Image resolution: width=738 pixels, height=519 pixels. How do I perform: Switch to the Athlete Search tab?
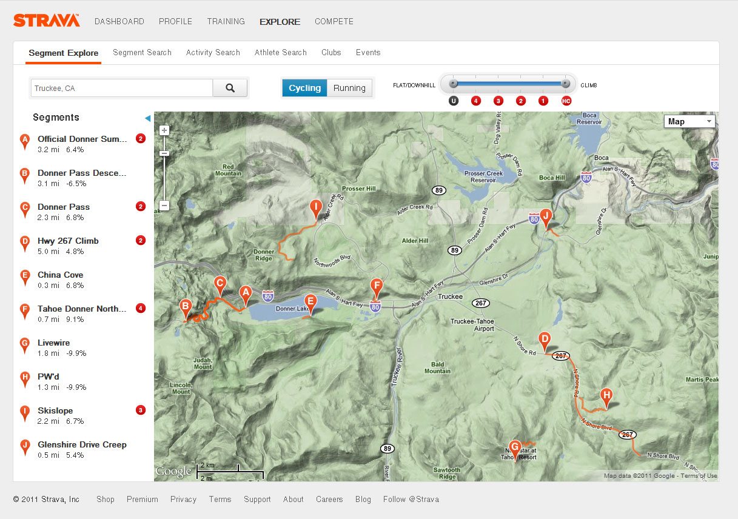click(281, 52)
